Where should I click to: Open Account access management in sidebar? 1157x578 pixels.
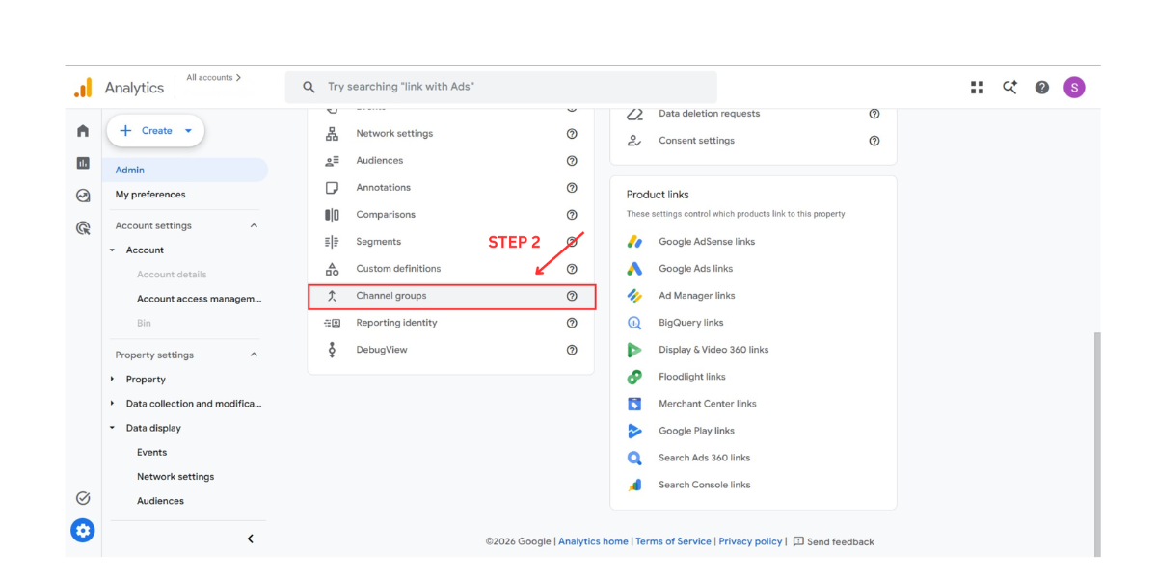click(200, 299)
